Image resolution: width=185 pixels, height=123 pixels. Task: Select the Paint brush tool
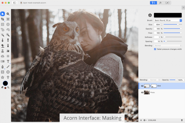(3, 40)
